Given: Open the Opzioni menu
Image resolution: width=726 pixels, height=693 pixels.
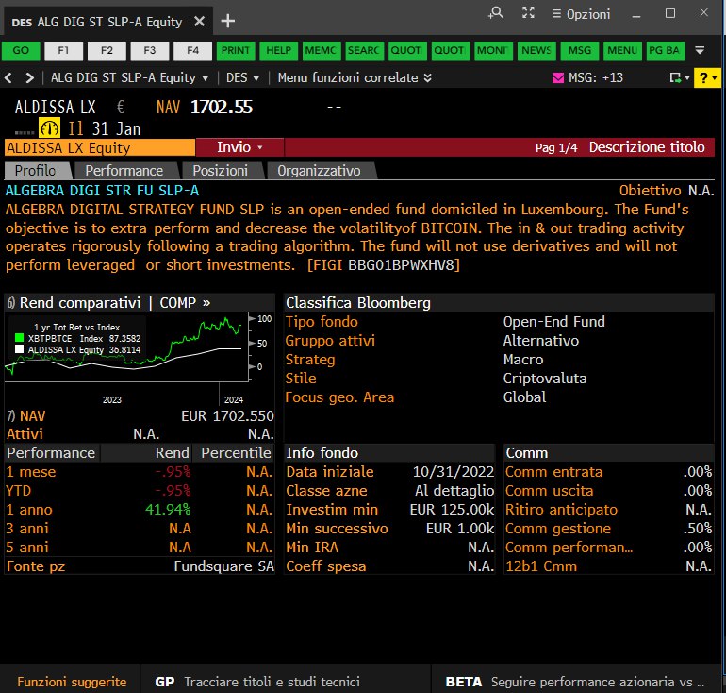Looking at the screenshot, I should (581, 14).
